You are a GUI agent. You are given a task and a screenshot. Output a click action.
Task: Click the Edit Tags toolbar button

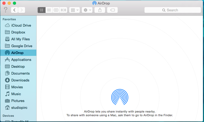112,10
